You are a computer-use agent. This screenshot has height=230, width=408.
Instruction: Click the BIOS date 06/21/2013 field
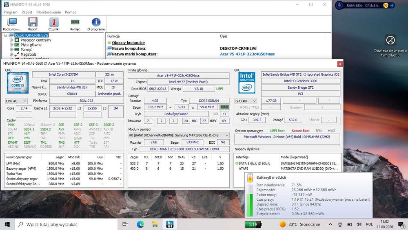[158, 89]
